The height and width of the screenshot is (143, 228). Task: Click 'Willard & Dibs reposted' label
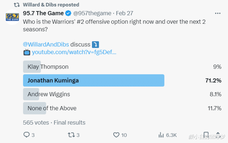(x=51, y=5)
